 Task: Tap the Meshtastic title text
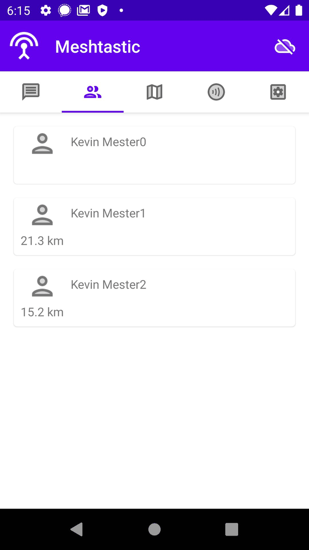tap(98, 47)
